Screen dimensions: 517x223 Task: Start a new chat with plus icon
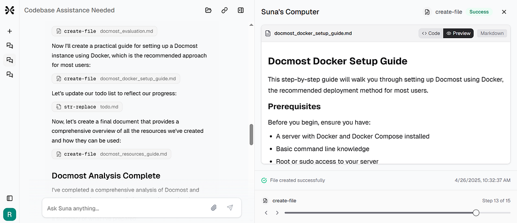click(x=9, y=31)
